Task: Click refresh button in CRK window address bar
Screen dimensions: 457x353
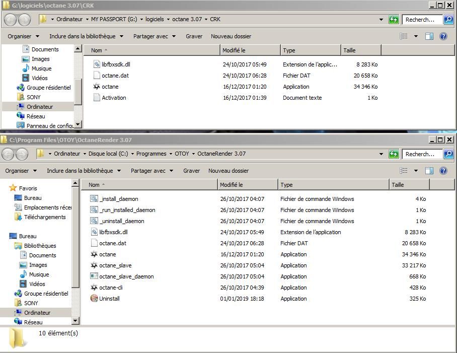Action: [x=394, y=20]
